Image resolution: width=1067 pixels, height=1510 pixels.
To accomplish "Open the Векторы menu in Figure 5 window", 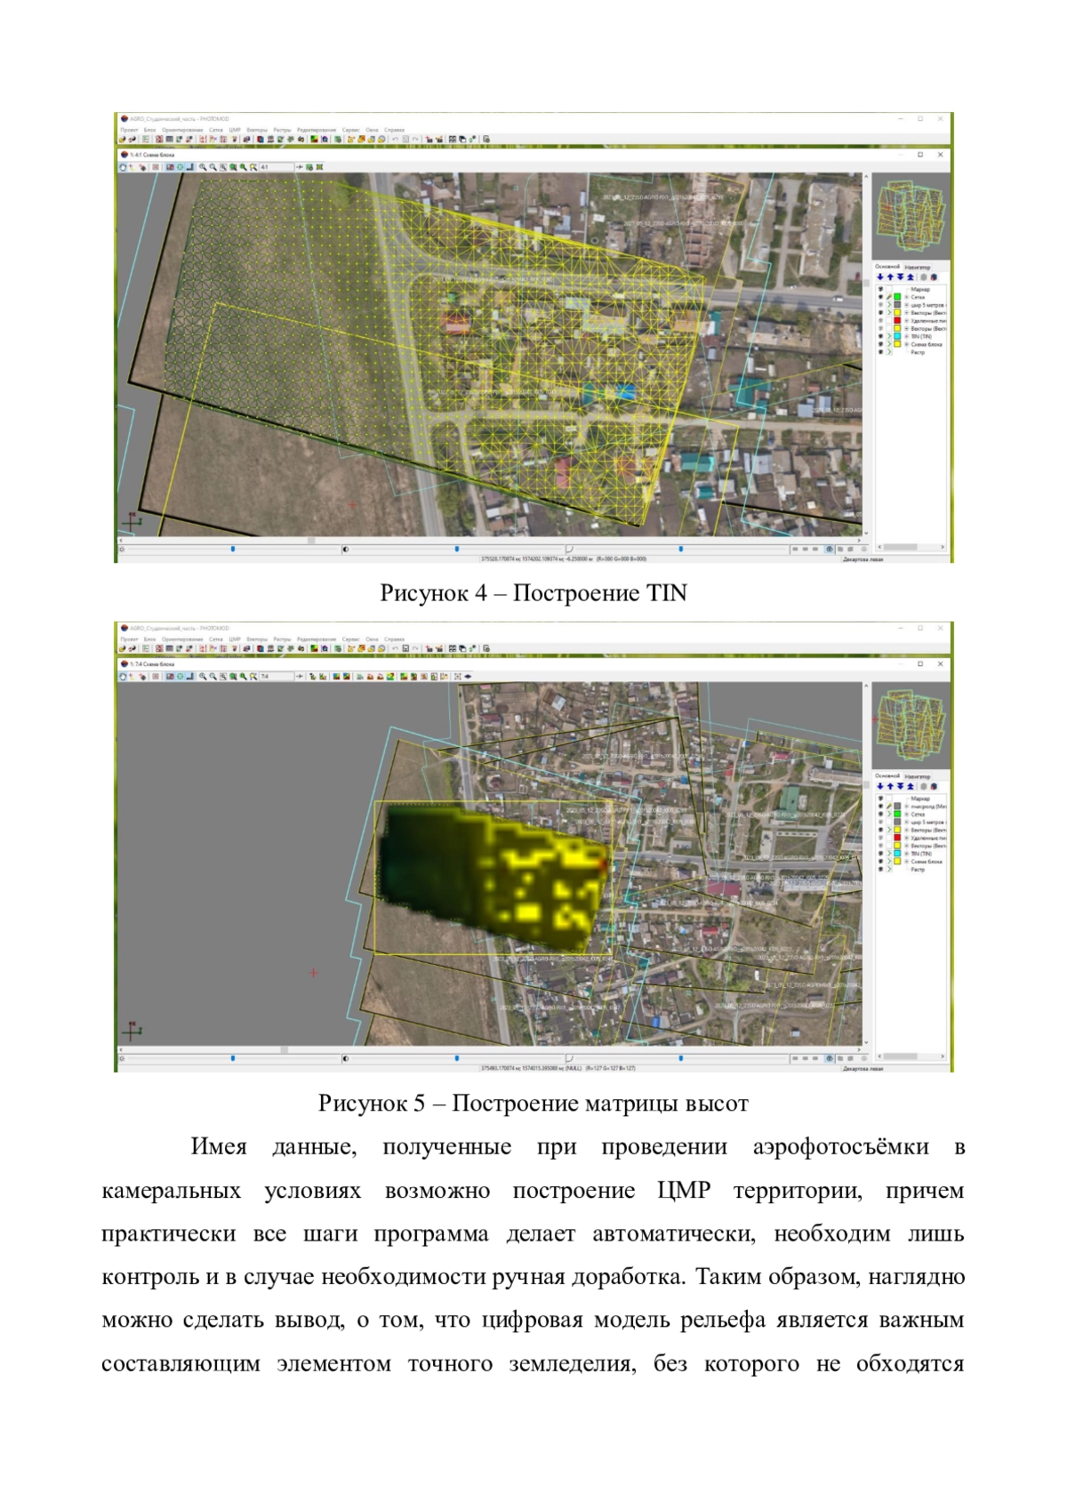I will pyautogui.click(x=257, y=639).
